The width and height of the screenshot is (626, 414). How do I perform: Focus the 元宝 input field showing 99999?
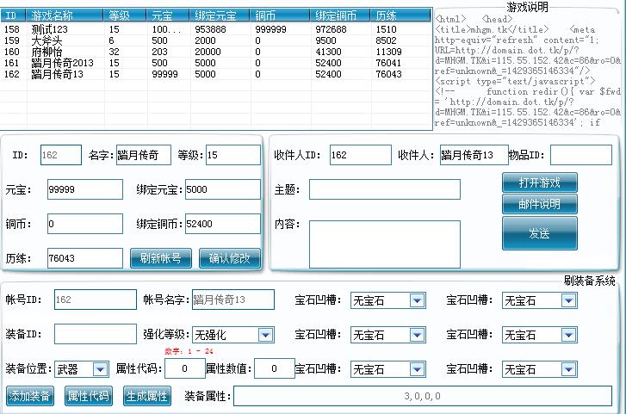85,189
